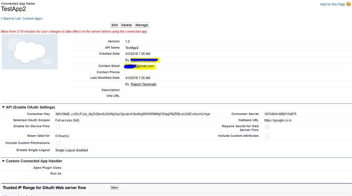352x196 pixels.
Task: Click the Contact Phone label
Action: coord(108,72)
